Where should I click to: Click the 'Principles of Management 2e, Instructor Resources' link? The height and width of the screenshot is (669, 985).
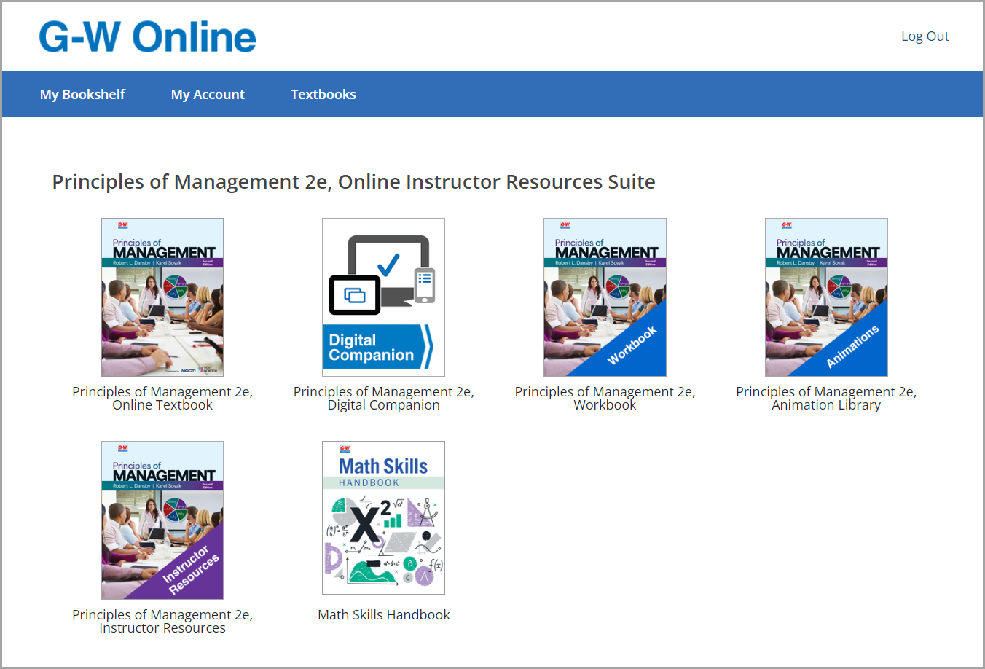click(162, 622)
